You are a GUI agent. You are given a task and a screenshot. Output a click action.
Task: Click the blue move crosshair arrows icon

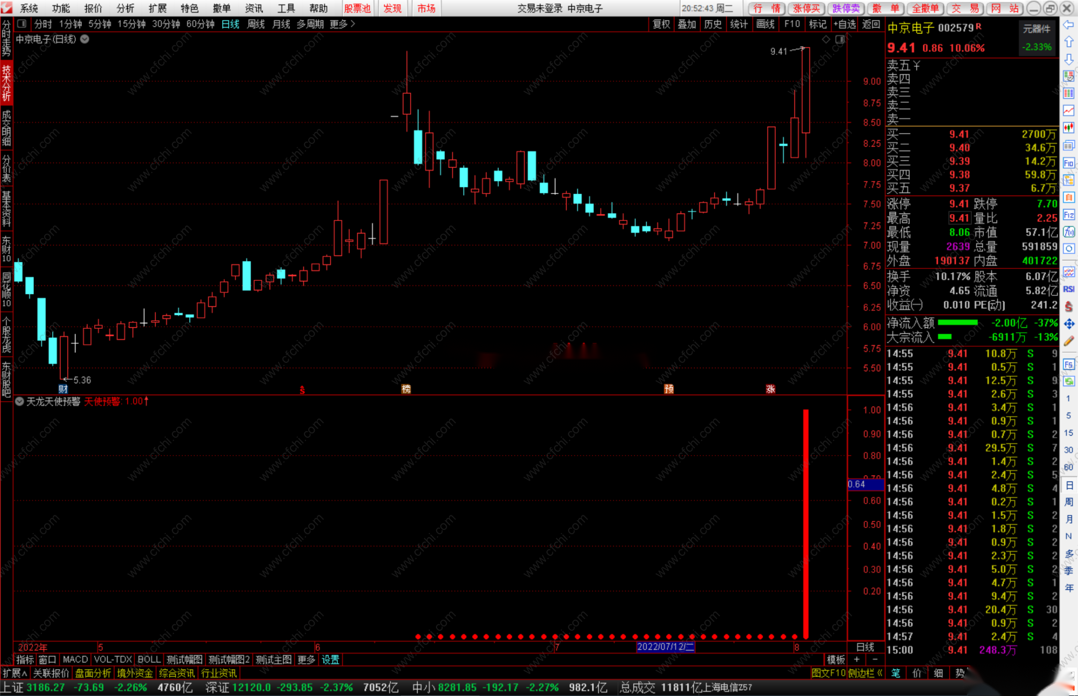pos(1069,323)
